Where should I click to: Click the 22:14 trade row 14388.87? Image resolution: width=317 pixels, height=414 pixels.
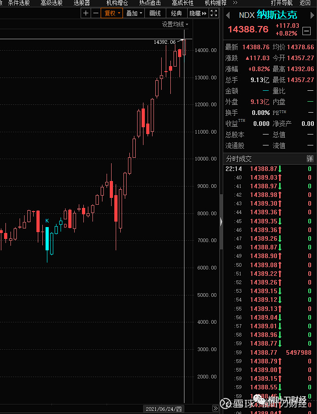coord(268,169)
